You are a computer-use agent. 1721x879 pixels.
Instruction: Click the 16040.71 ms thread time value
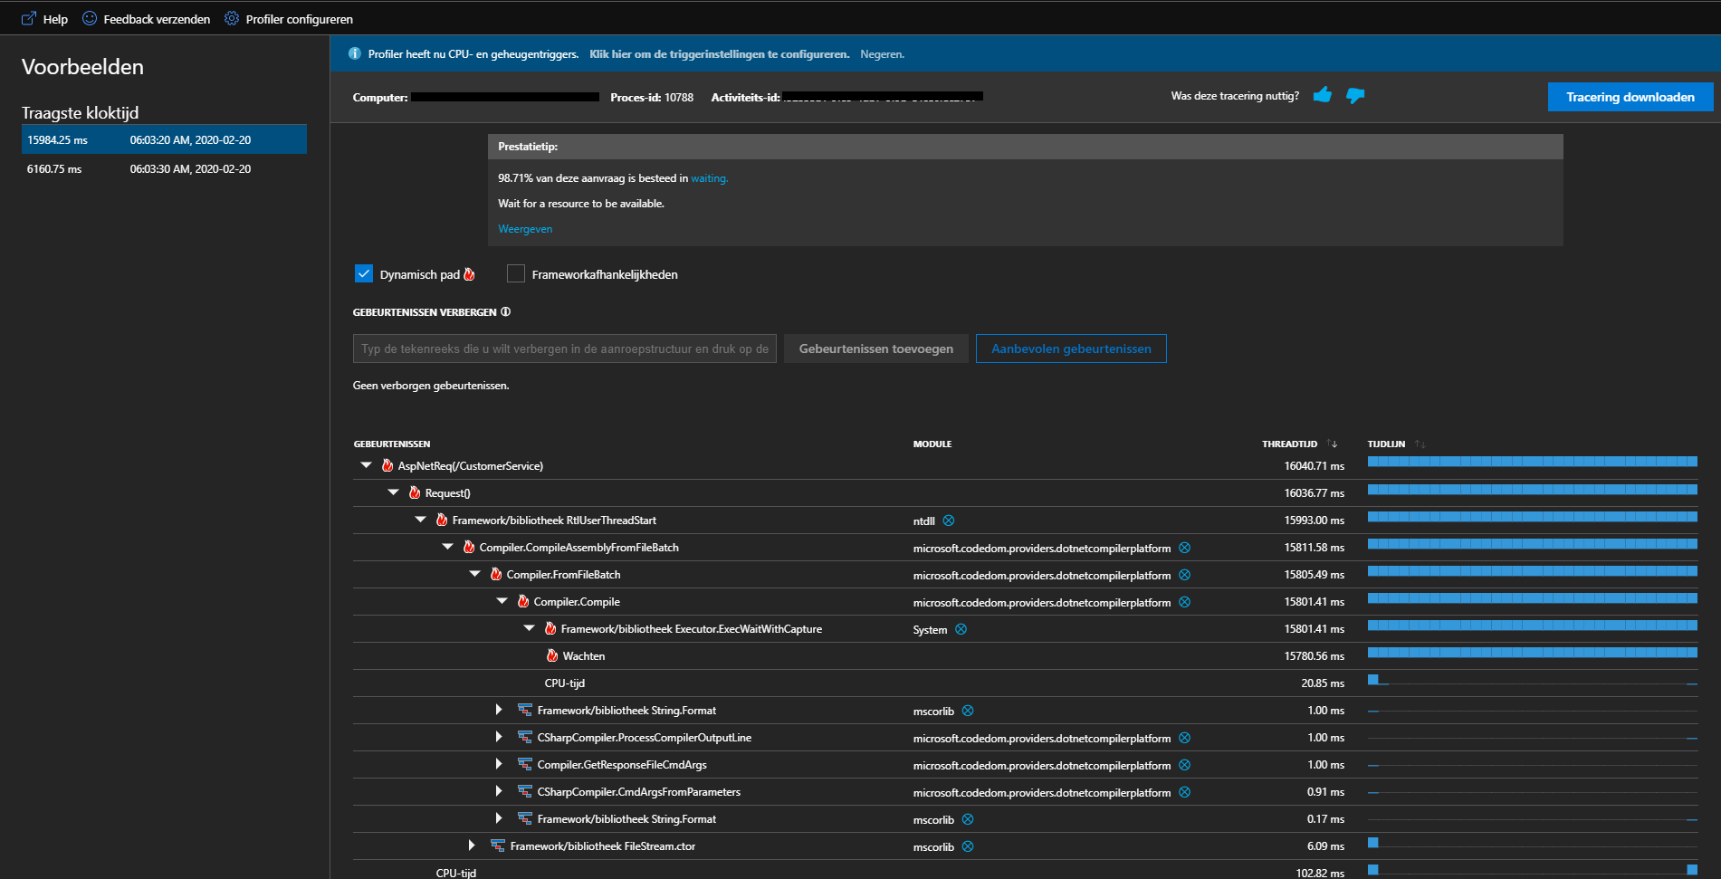click(1314, 466)
